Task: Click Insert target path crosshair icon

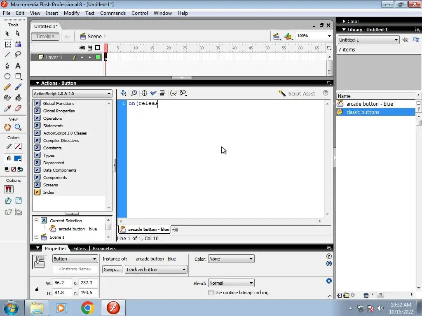Action: pos(144,93)
